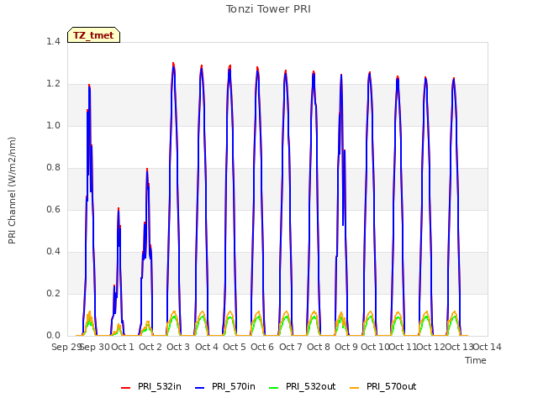Click the 0.4 y-axis tick value

53,251
